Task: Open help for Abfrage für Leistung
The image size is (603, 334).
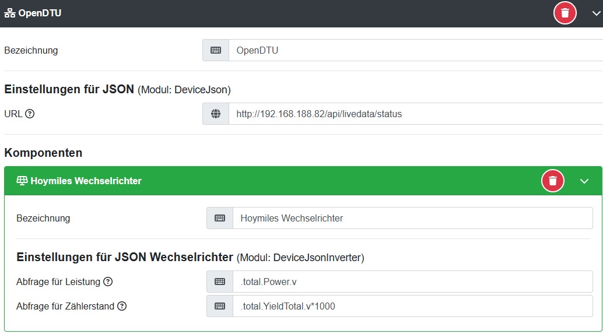Action: click(108, 282)
